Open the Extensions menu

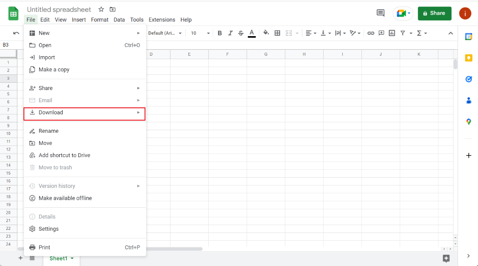[162, 20]
